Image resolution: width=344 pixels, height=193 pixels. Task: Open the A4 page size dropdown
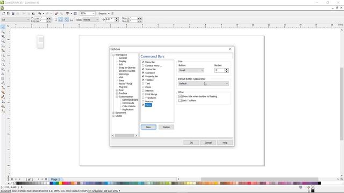point(16,20)
